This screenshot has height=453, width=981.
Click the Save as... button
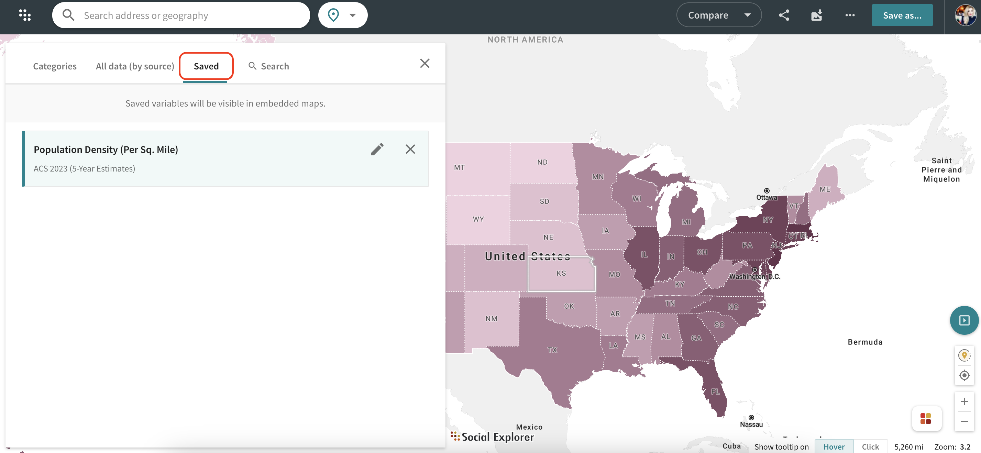coord(902,15)
